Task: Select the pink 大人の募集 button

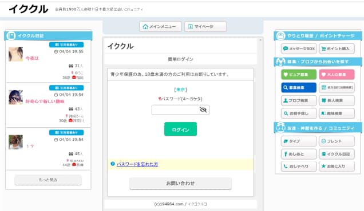Action: (337, 75)
